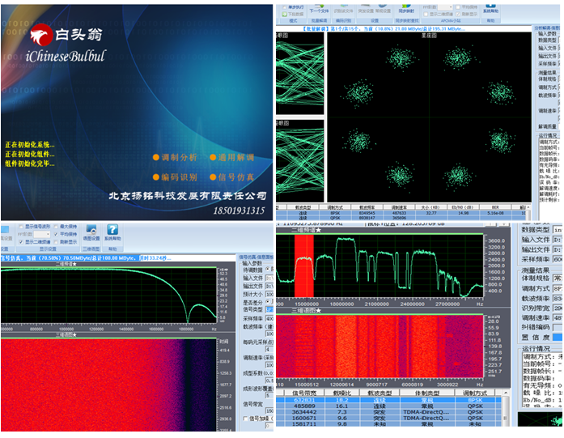
Task: Enable 信号加噪 checkbox
Action: point(245,419)
